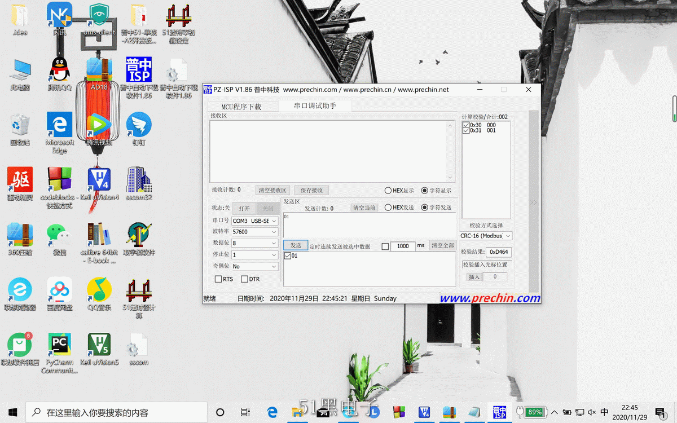Open the Tencent QQ desktop icon
677x423 pixels.
coord(59,70)
